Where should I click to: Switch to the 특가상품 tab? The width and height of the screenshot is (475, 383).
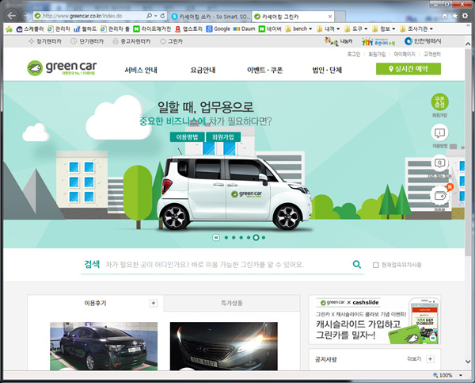click(x=232, y=303)
